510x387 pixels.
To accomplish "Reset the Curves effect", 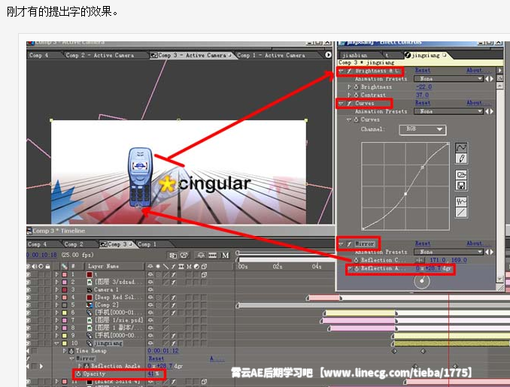I will tap(423, 103).
